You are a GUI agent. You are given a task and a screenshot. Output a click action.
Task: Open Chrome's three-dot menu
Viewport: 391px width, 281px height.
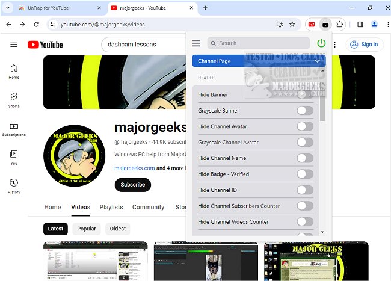[x=388, y=25]
